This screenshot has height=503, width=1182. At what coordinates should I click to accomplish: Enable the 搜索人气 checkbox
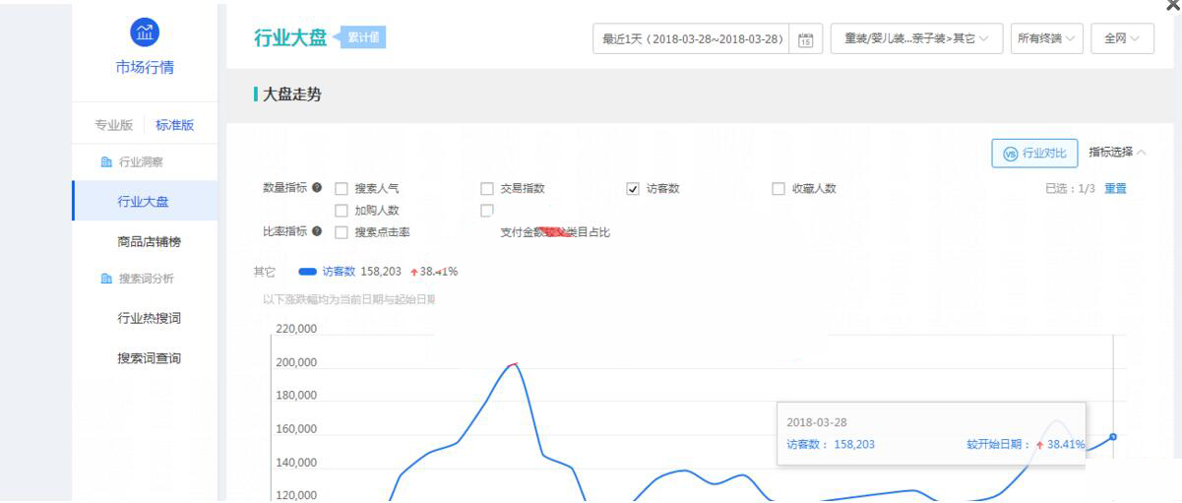point(342,189)
